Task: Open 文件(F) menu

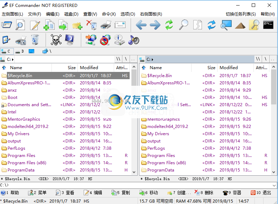Action: point(34,14)
